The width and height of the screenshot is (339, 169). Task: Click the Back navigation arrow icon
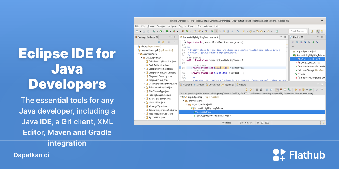[x=261, y=31]
